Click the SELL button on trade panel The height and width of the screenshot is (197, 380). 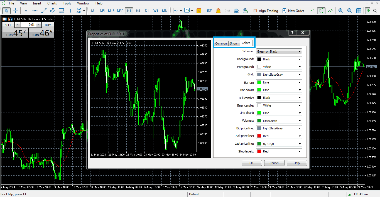coord(8,25)
